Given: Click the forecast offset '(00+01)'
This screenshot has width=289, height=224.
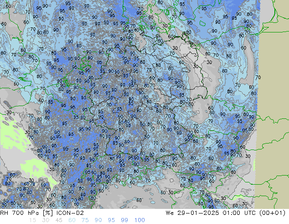Looking at the screenshot, I should click(272, 213).
